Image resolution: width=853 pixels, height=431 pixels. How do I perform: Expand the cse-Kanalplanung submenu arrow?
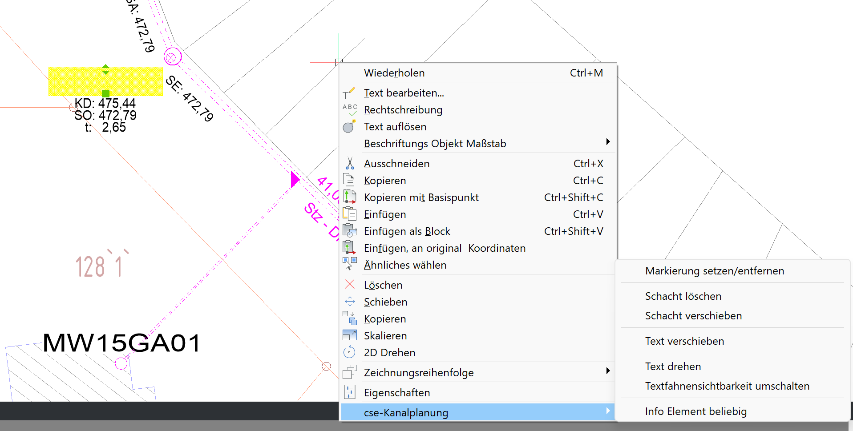608,411
